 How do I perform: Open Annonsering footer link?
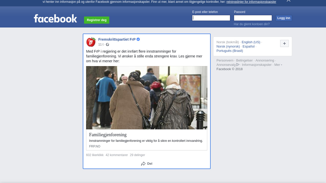[265, 60]
